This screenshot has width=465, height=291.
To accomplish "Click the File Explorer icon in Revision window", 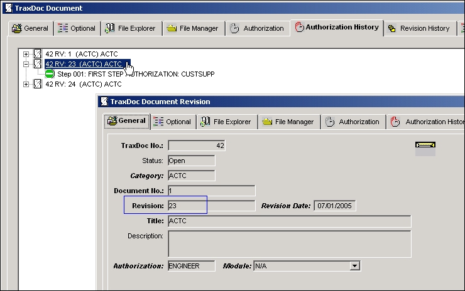I will [x=205, y=122].
